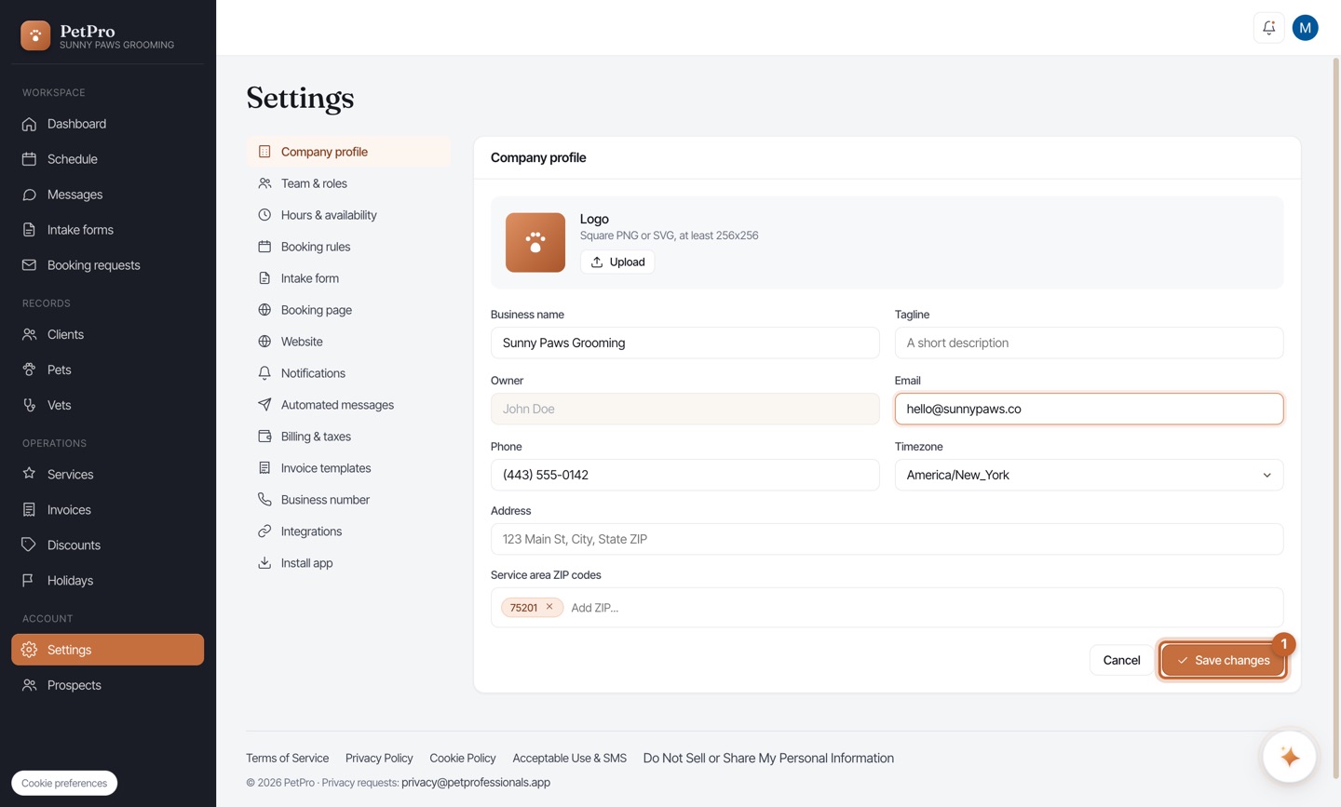The height and width of the screenshot is (807, 1341).
Task: Open Booking rules settings
Action: point(348,247)
